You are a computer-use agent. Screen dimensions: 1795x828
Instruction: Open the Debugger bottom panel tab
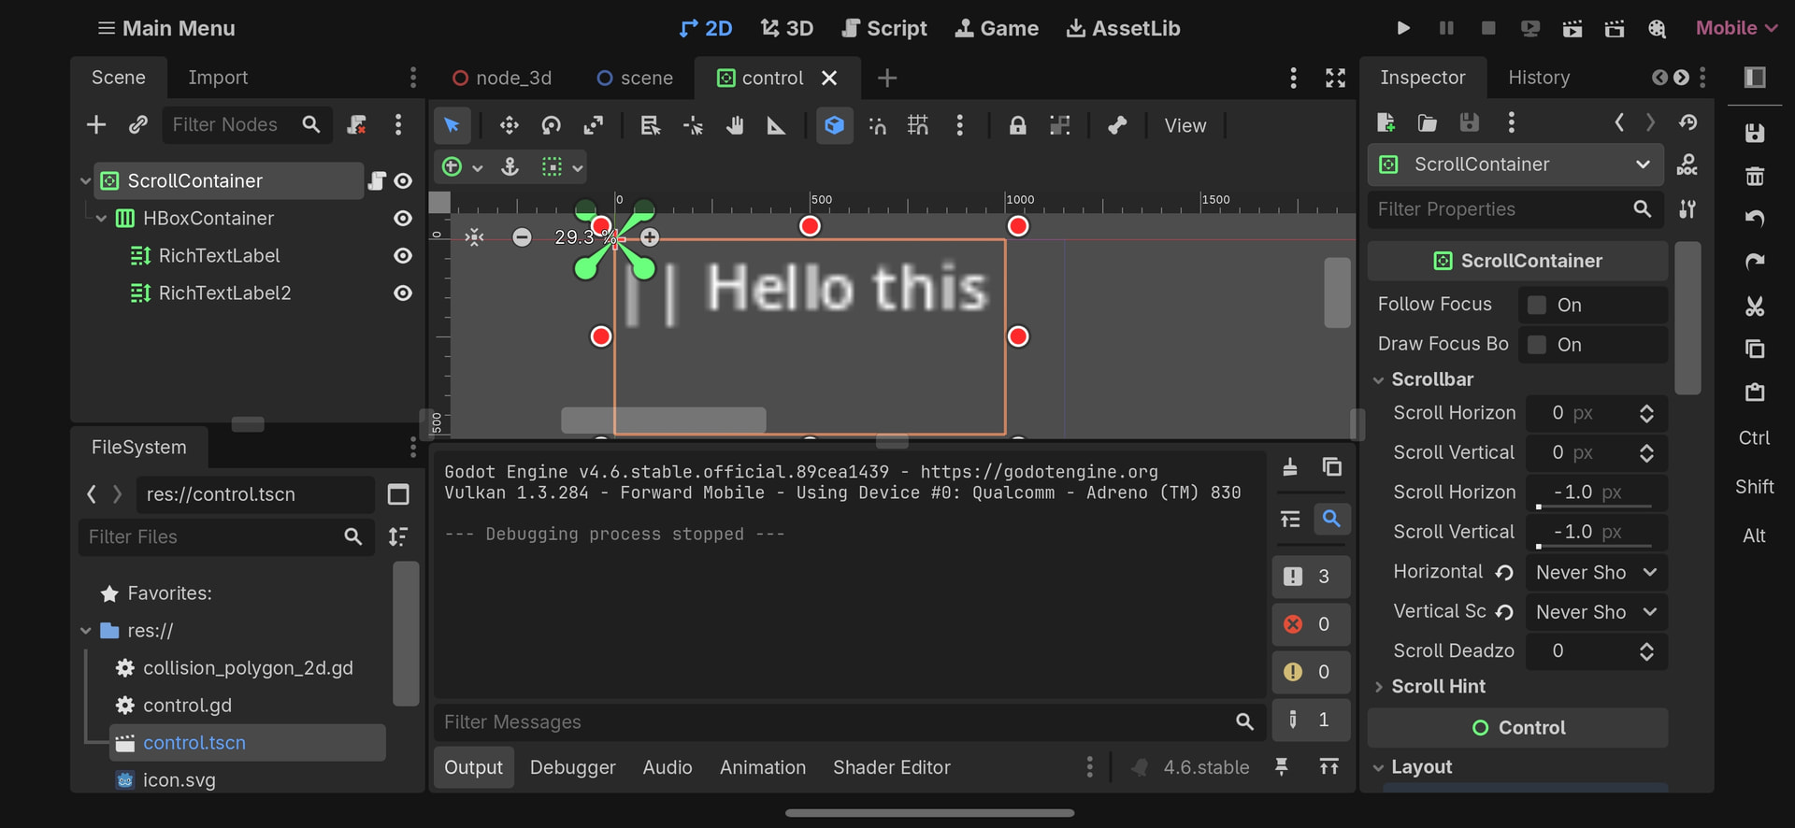pos(572,767)
